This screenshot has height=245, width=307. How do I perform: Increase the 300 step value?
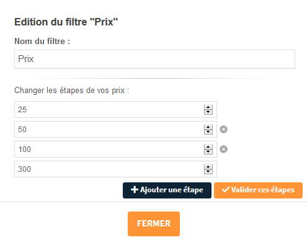coord(208,167)
